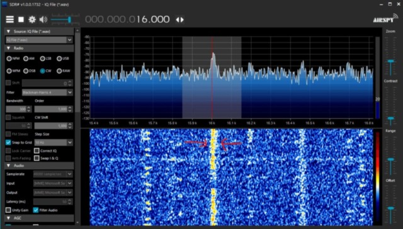This screenshot has height=229, width=403.
Task: Click the Airspy logo
Action: [385, 18]
